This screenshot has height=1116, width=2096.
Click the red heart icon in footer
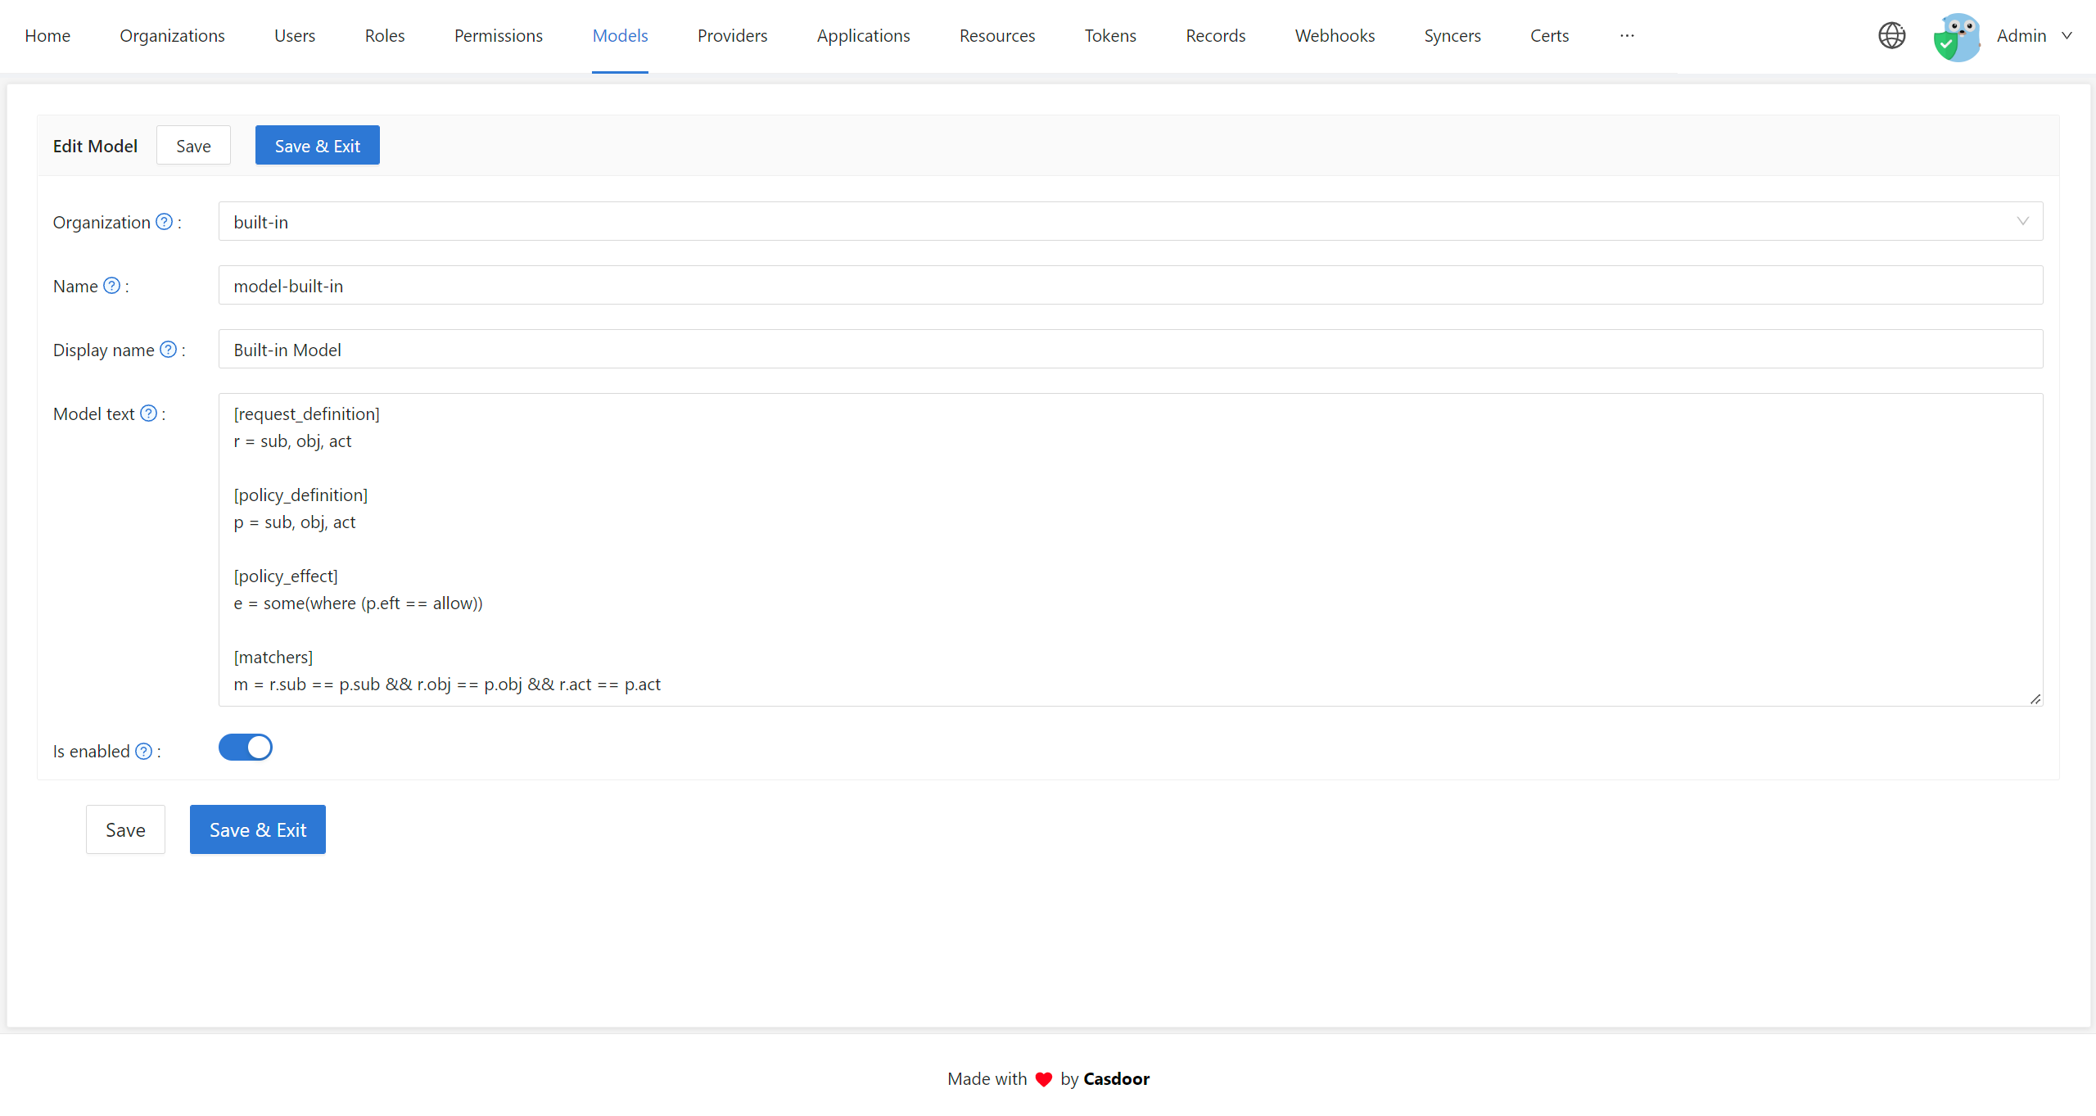pyautogui.click(x=1043, y=1079)
